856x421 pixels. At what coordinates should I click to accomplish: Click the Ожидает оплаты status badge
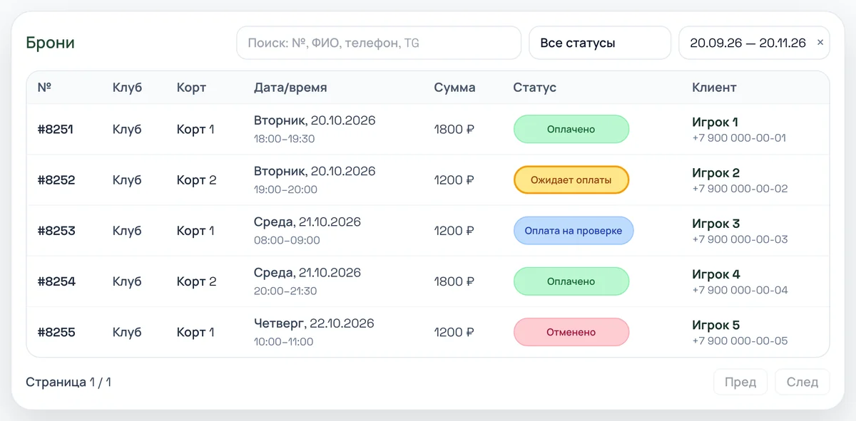tap(571, 180)
